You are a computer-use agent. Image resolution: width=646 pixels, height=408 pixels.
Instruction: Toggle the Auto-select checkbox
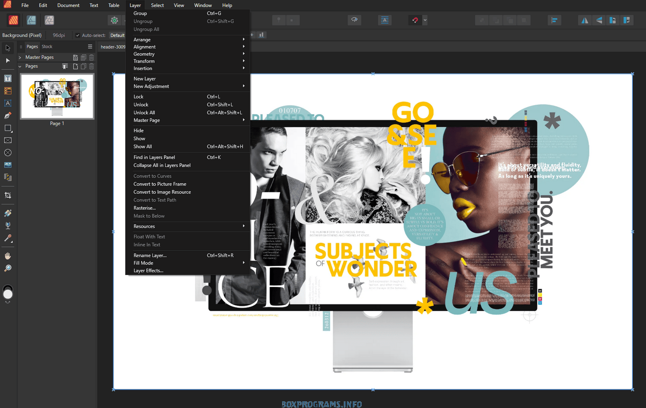tap(78, 35)
